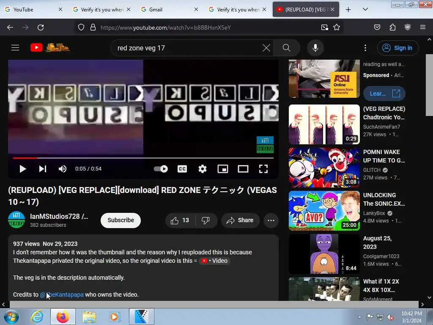The height and width of the screenshot is (325, 433).
Task: Close the Gmail tab
Action: [x=196, y=9]
